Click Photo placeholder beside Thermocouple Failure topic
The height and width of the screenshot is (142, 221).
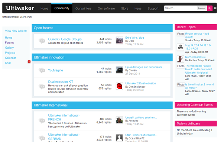[x=181, y=66]
